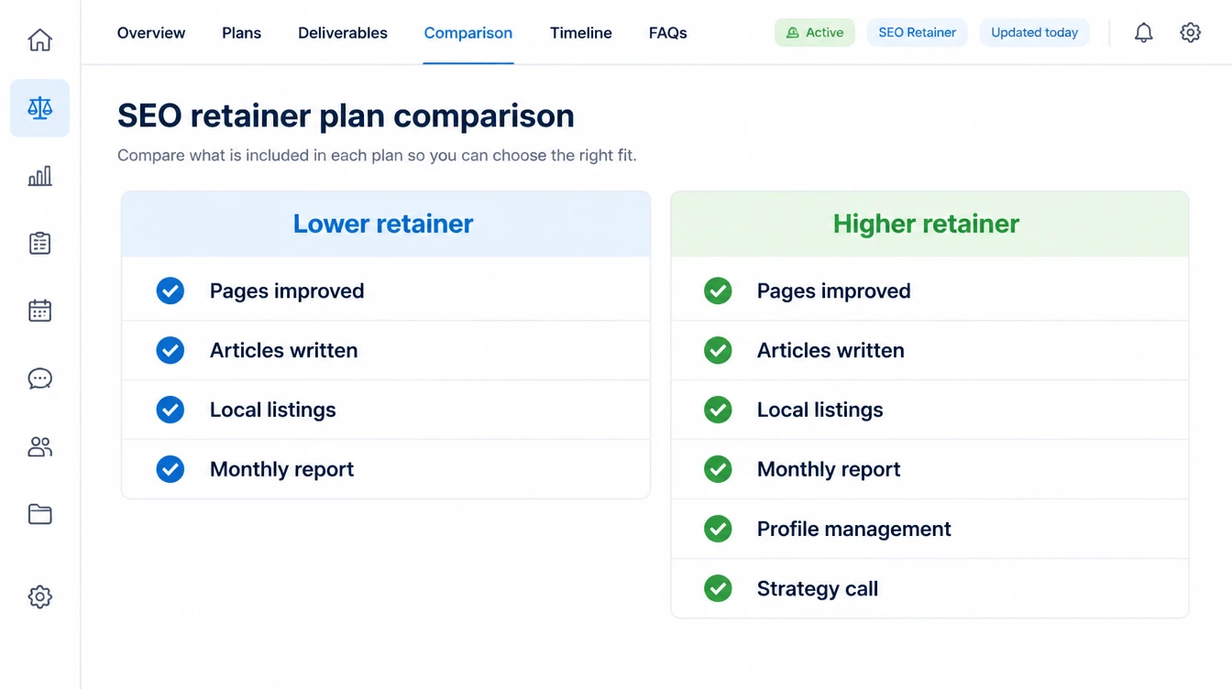
Task: Open the Deliverables tab
Action: tap(343, 33)
